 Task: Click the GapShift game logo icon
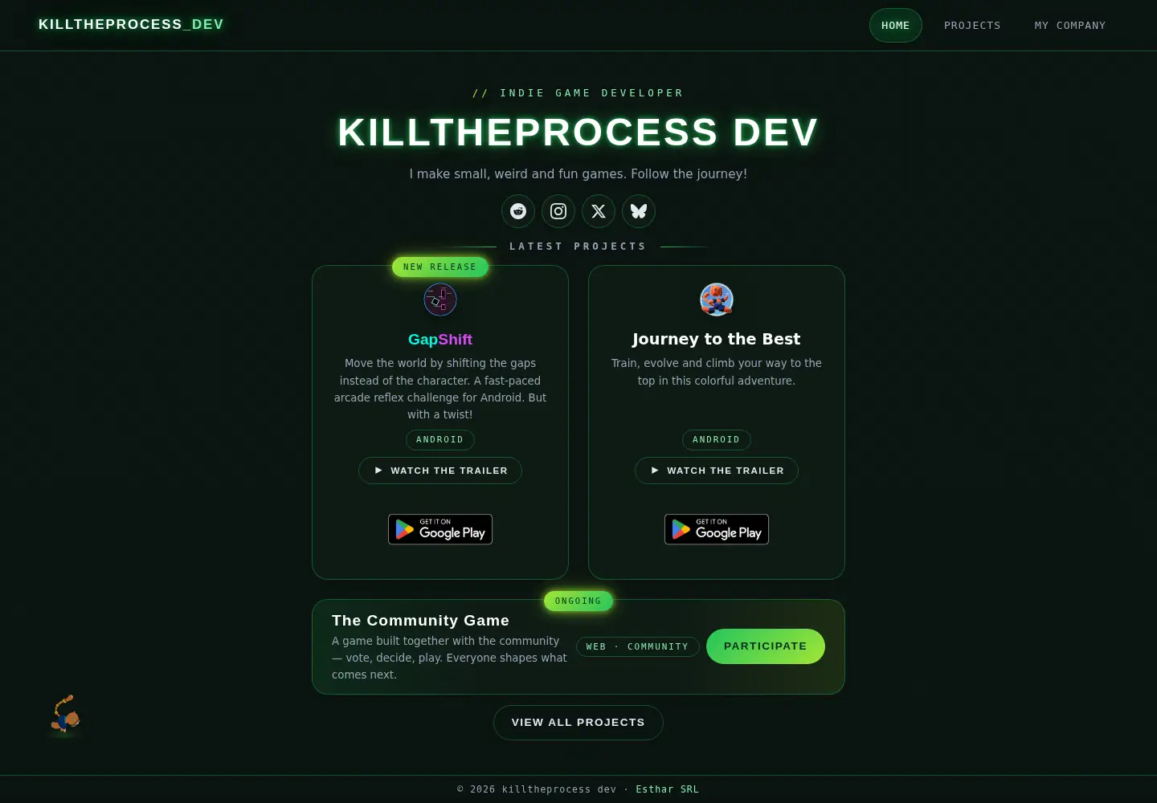coord(440,300)
